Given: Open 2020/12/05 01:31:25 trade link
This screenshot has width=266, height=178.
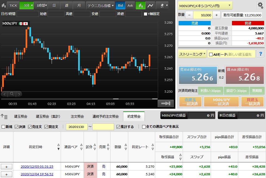Looking at the screenshot, I should (x=37, y=167).
